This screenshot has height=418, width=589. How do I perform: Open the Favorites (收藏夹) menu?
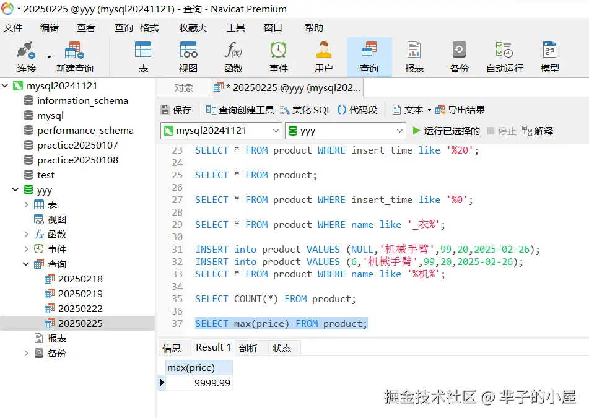tap(193, 27)
